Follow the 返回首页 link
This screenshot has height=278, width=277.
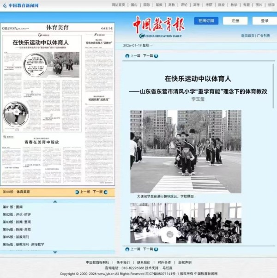click(247, 36)
